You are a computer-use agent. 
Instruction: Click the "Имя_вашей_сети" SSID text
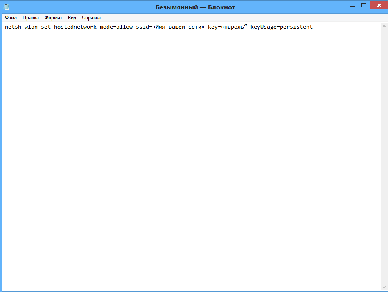coord(178,27)
